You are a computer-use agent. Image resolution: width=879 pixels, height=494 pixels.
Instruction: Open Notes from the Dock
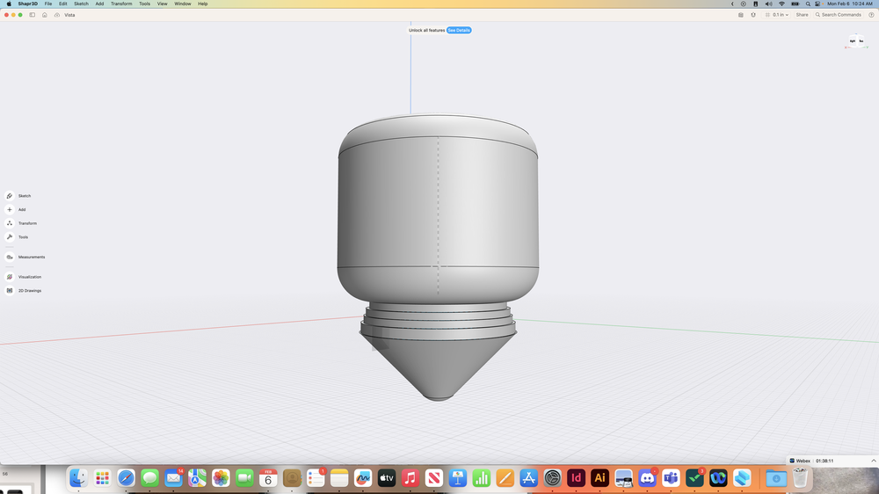click(x=339, y=478)
